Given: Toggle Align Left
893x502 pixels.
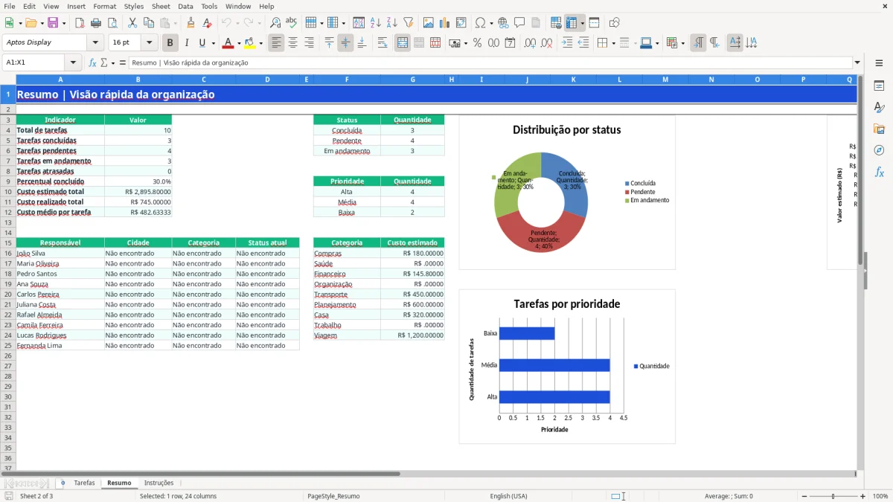Looking at the screenshot, I should [276, 43].
